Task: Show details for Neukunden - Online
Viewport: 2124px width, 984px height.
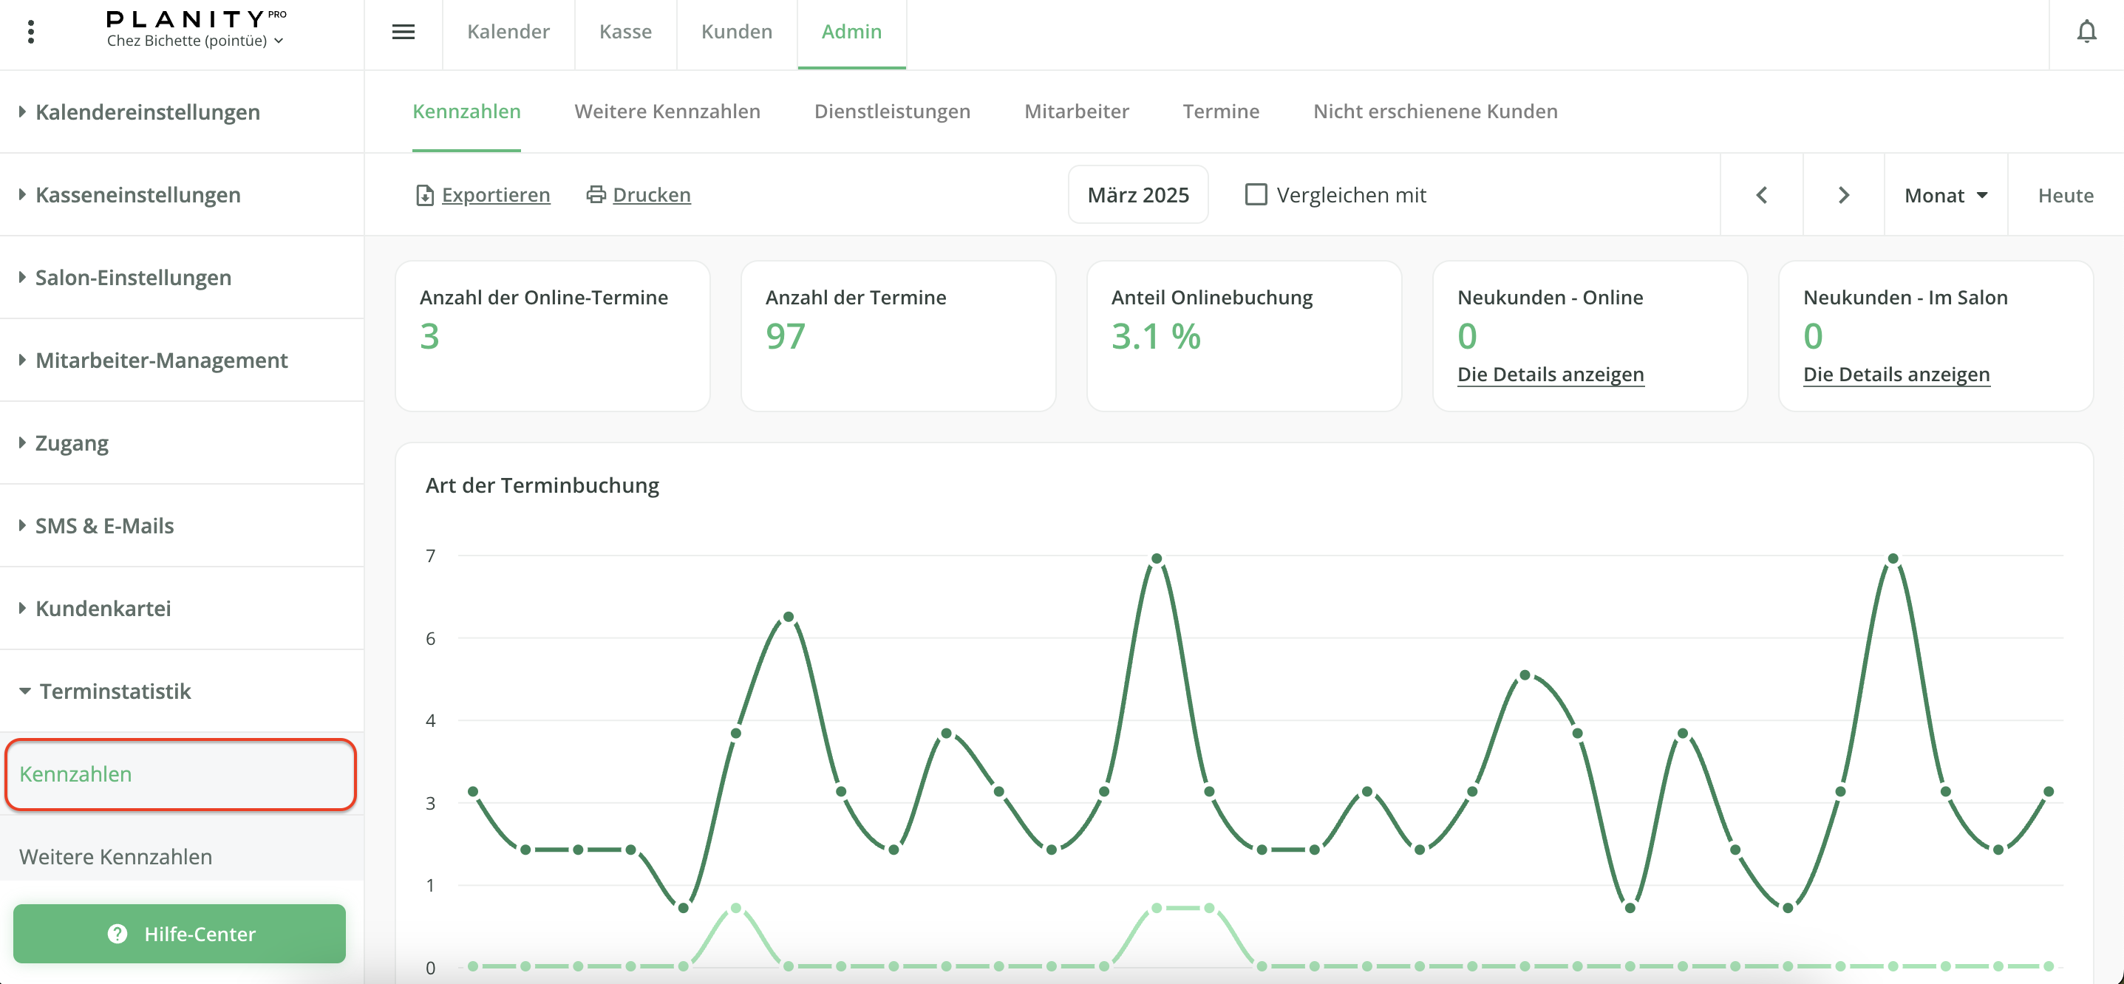Action: coord(1550,375)
